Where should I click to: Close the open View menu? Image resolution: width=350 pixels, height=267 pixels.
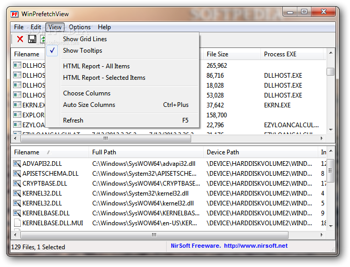click(55, 27)
